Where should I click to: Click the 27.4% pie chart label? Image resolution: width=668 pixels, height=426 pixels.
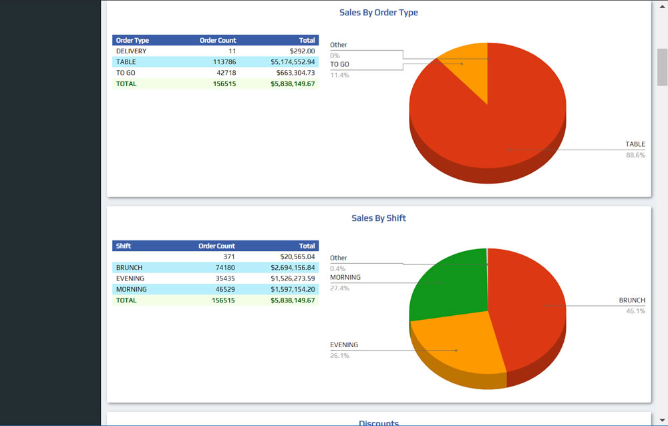[x=339, y=288]
